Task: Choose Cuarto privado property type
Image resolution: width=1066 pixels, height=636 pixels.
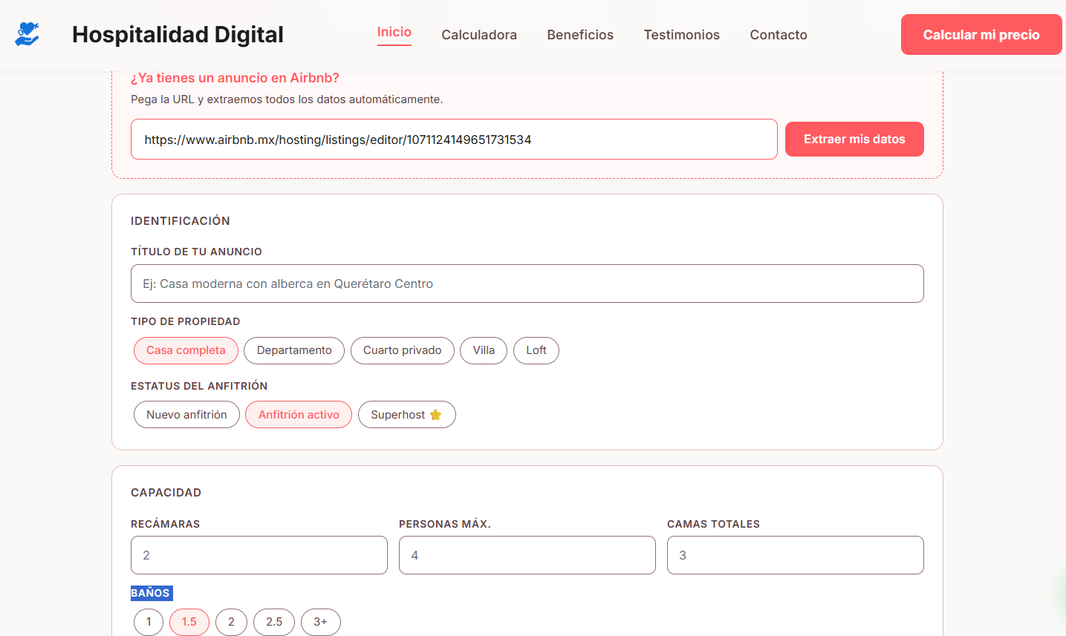Action: (x=403, y=350)
